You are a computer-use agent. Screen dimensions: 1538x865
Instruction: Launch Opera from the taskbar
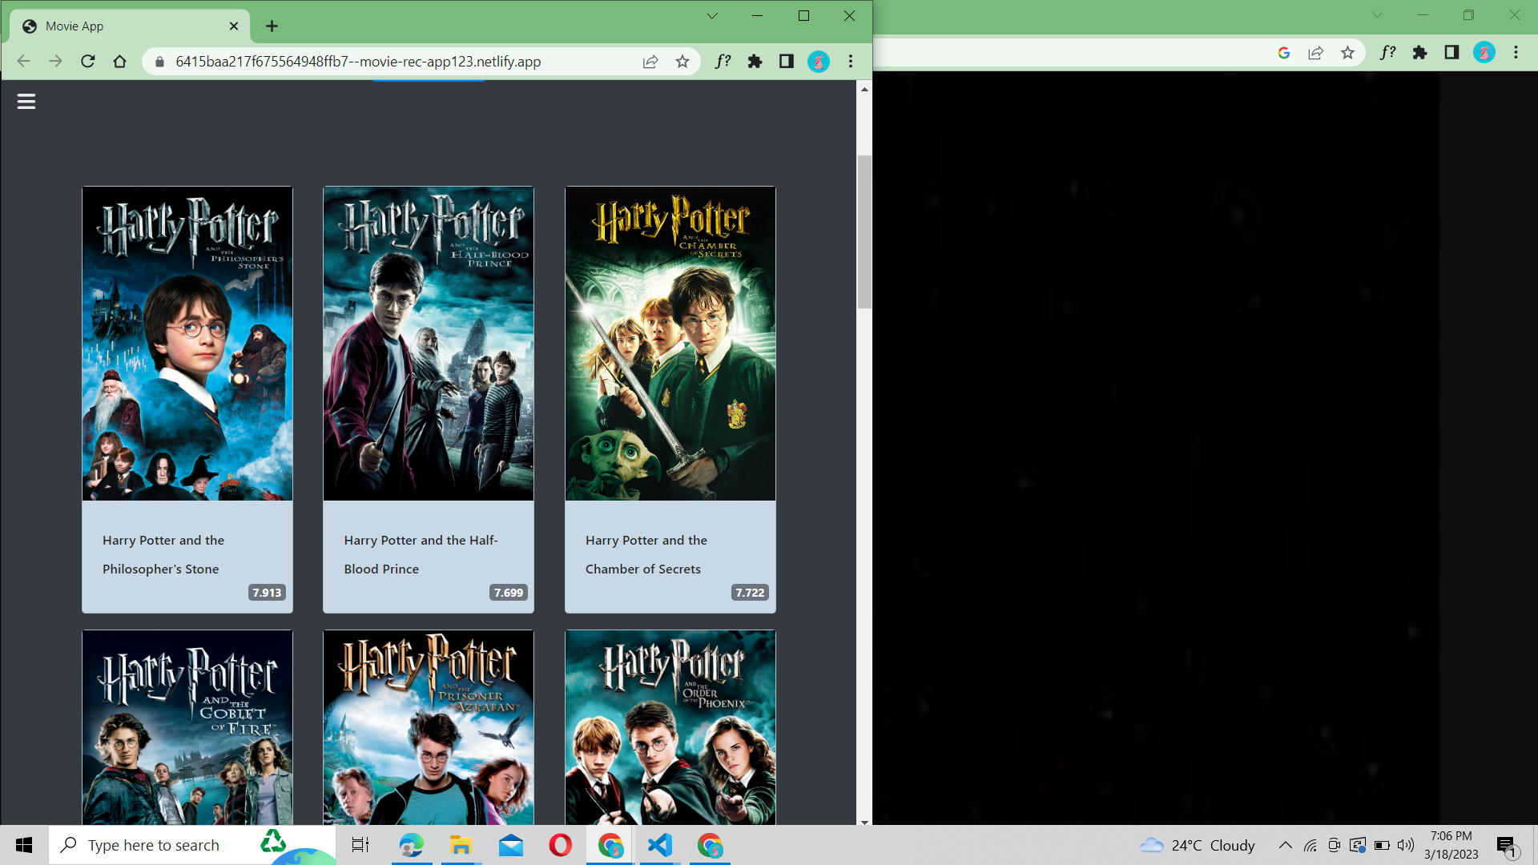click(x=561, y=845)
